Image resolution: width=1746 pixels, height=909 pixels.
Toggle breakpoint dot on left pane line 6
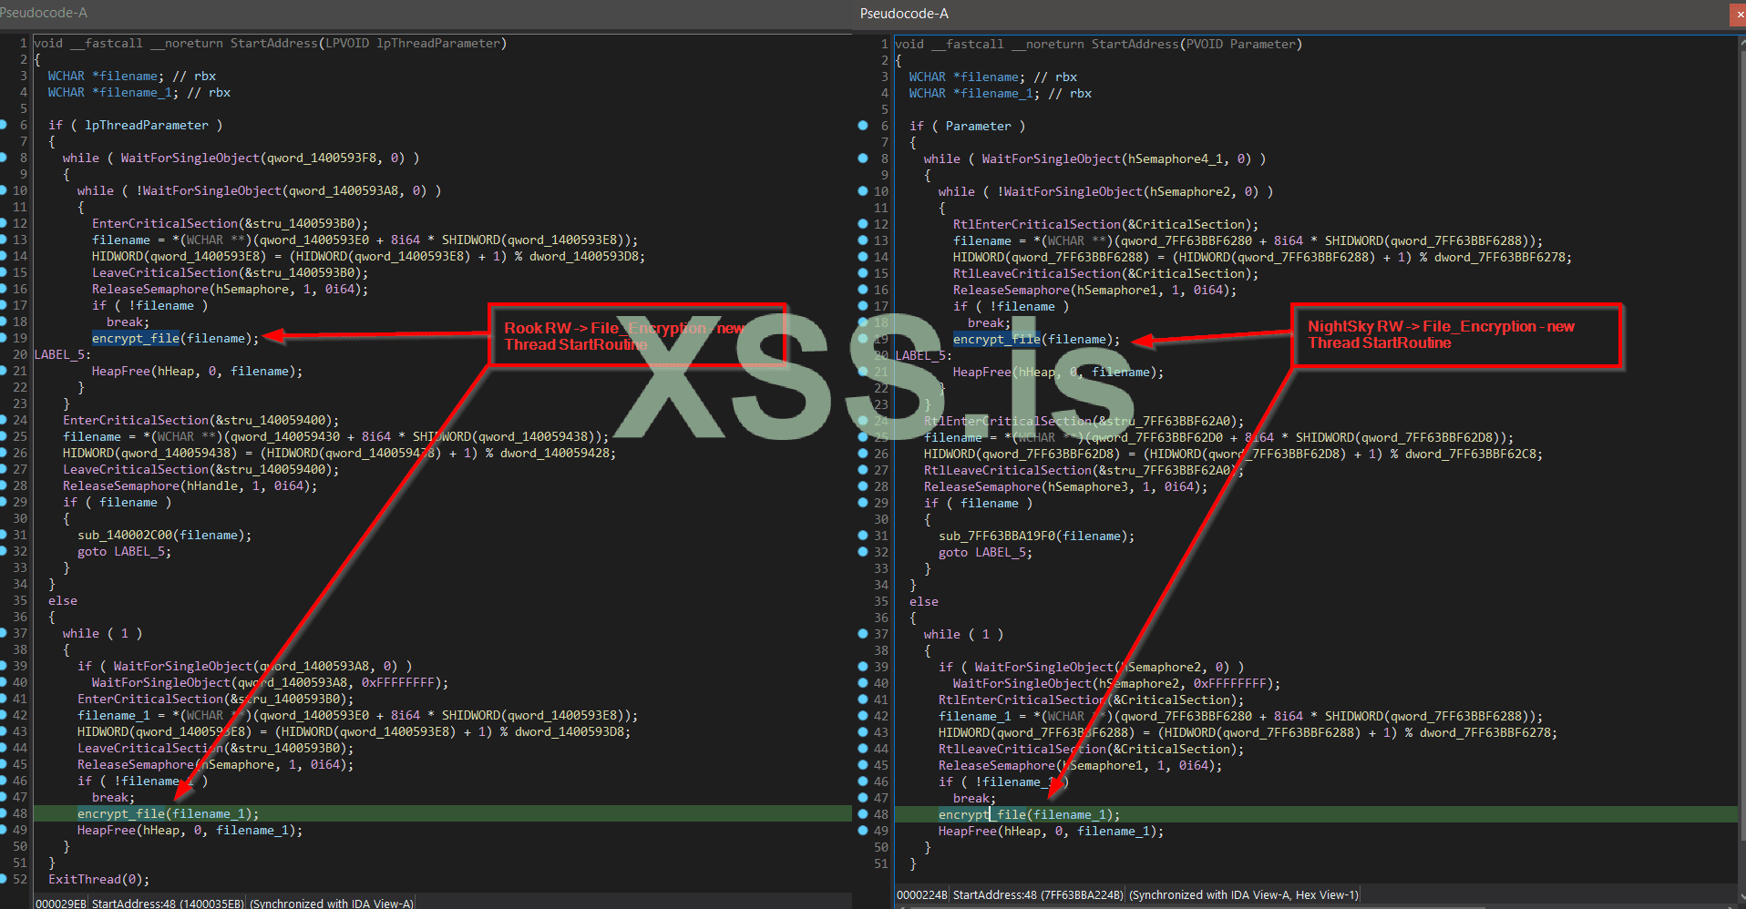(x=3, y=125)
